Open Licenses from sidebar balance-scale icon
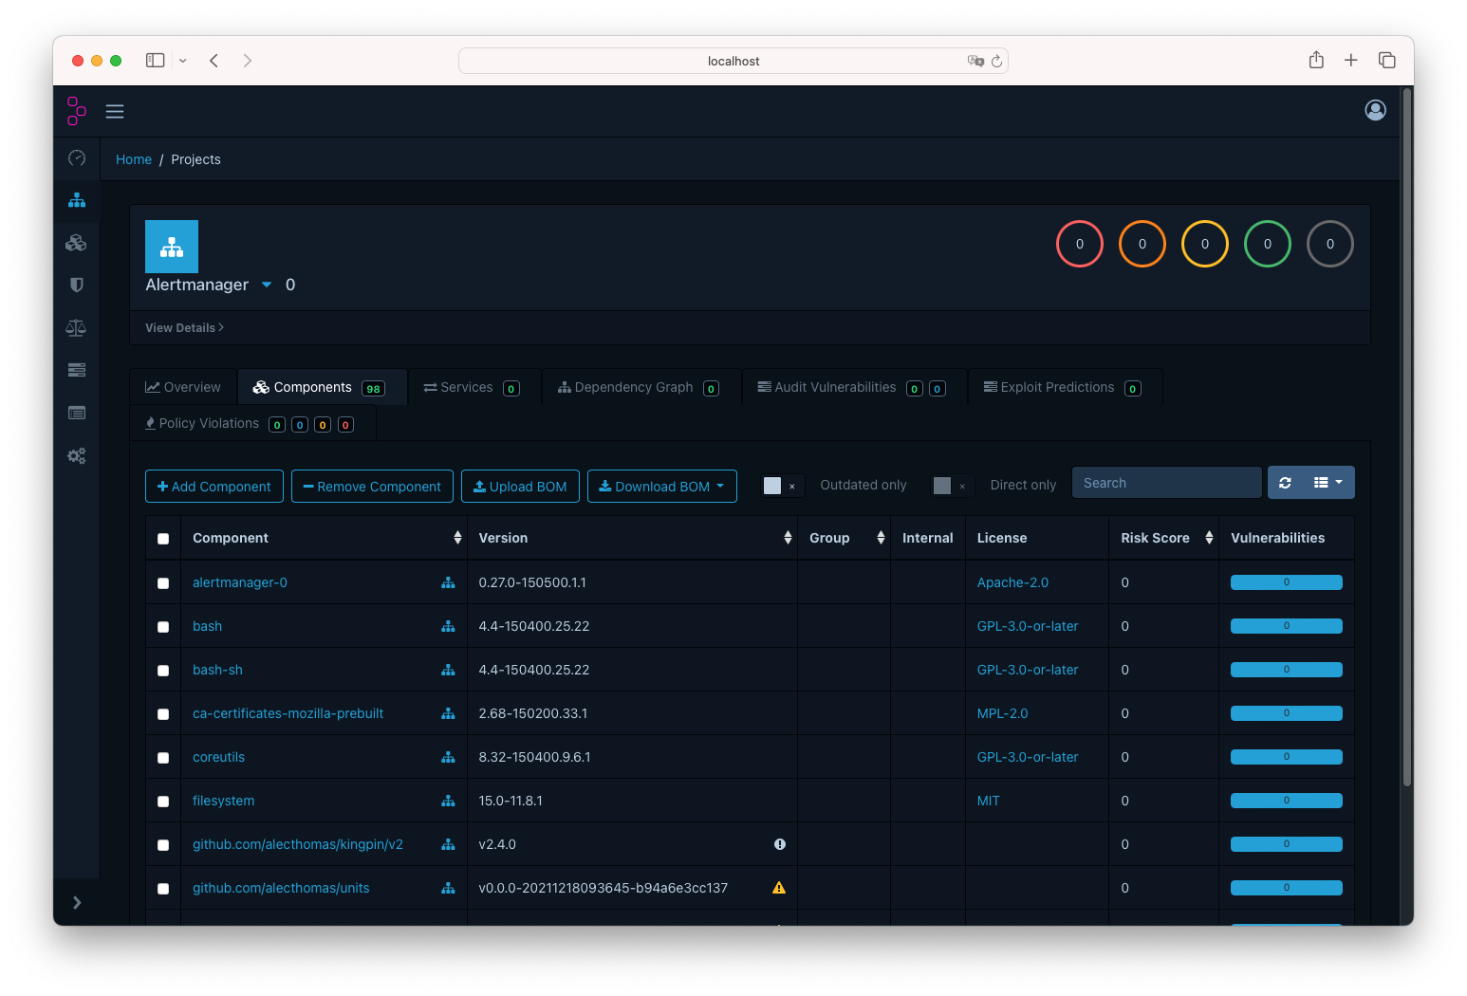The image size is (1467, 996). click(77, 328)
